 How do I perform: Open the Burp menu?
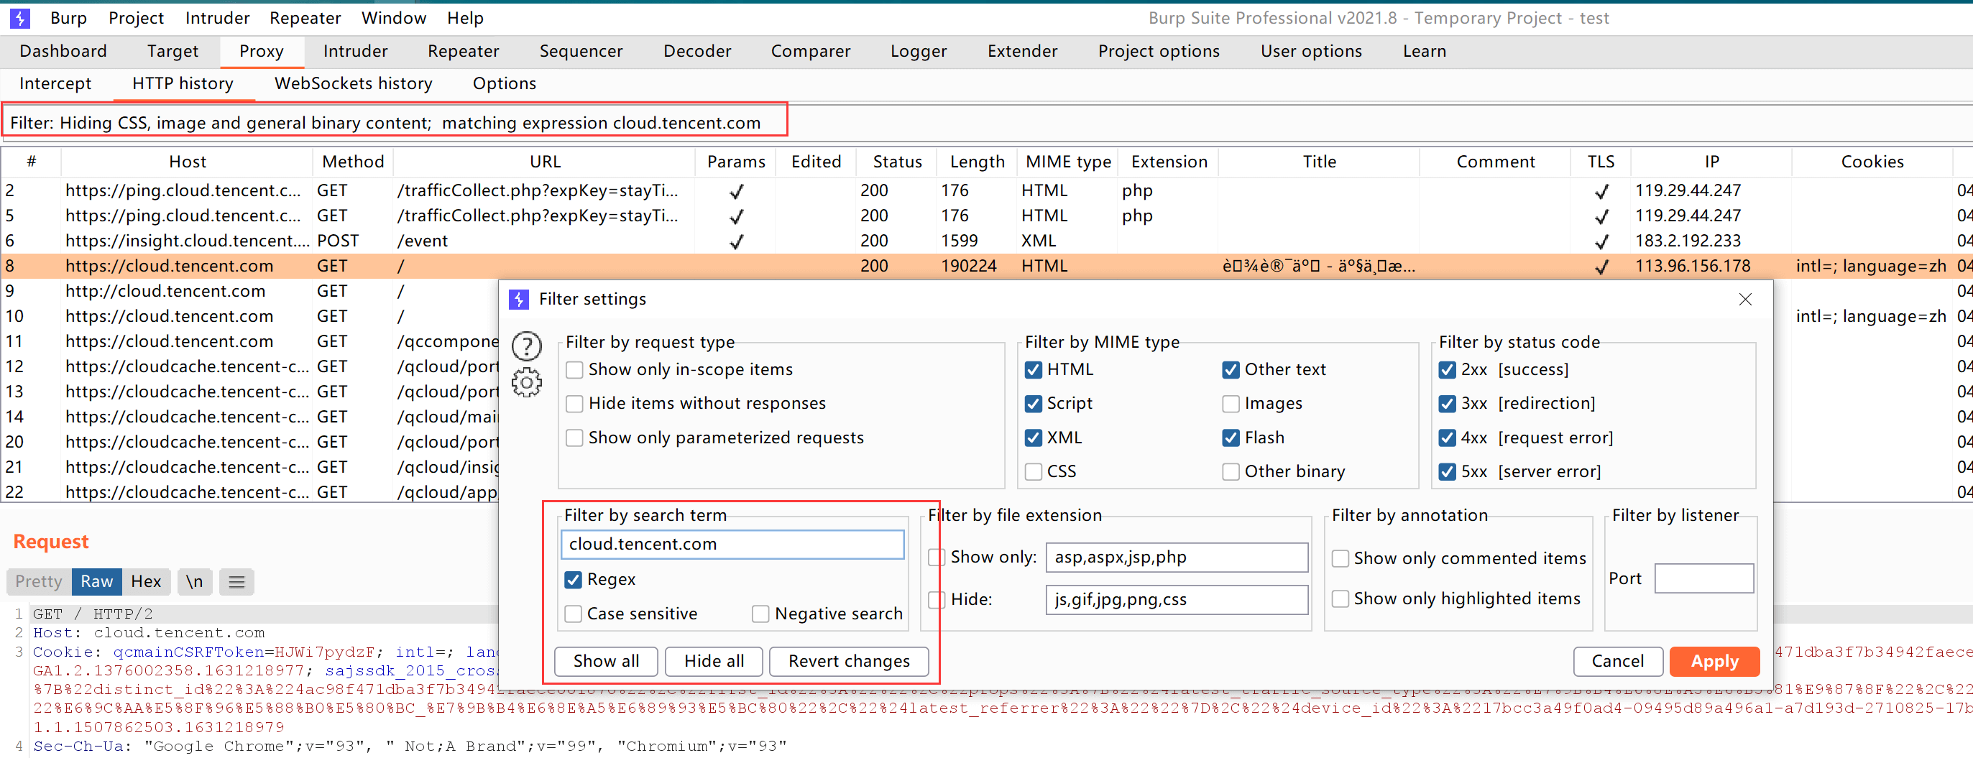point(68,18)
